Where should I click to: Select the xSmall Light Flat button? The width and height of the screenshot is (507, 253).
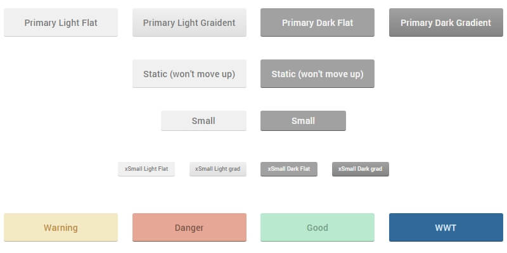click(x=146, y=169)
